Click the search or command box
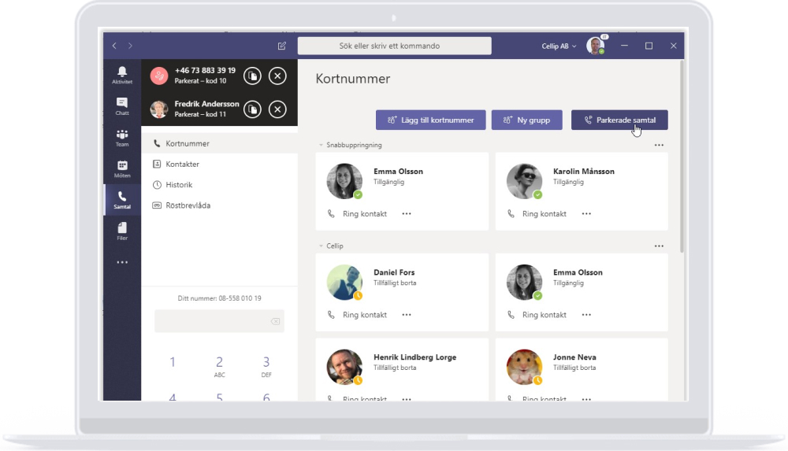This screenshot has height=451, width=788. (x=395, y=46)
